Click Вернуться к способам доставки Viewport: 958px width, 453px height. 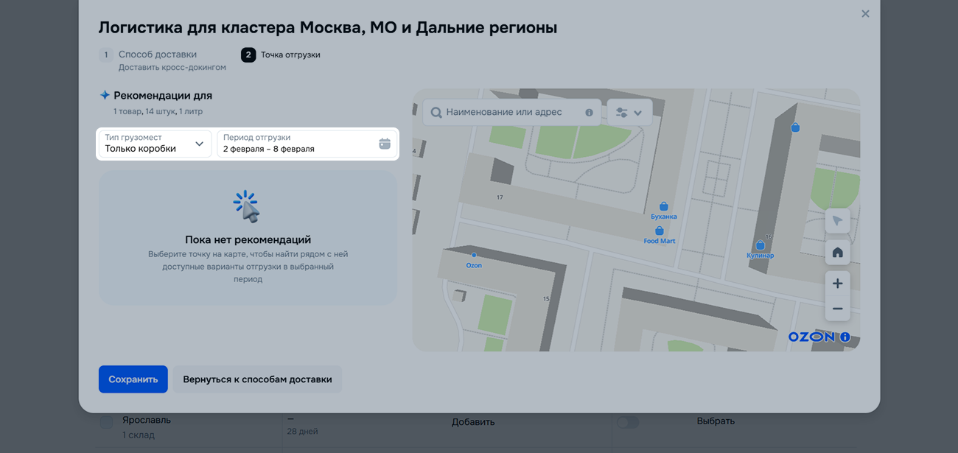257,379
